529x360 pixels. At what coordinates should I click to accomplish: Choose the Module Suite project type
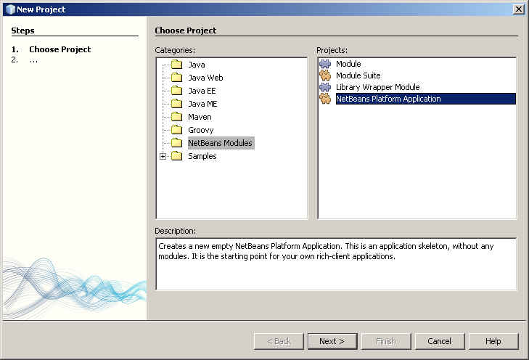(358, 75)
